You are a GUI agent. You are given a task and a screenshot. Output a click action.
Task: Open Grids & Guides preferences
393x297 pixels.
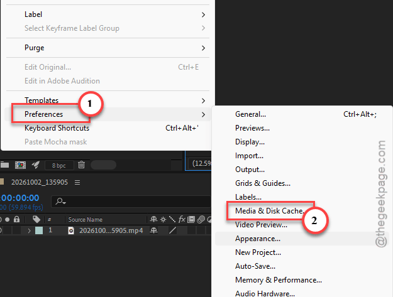tap(302, 183)
